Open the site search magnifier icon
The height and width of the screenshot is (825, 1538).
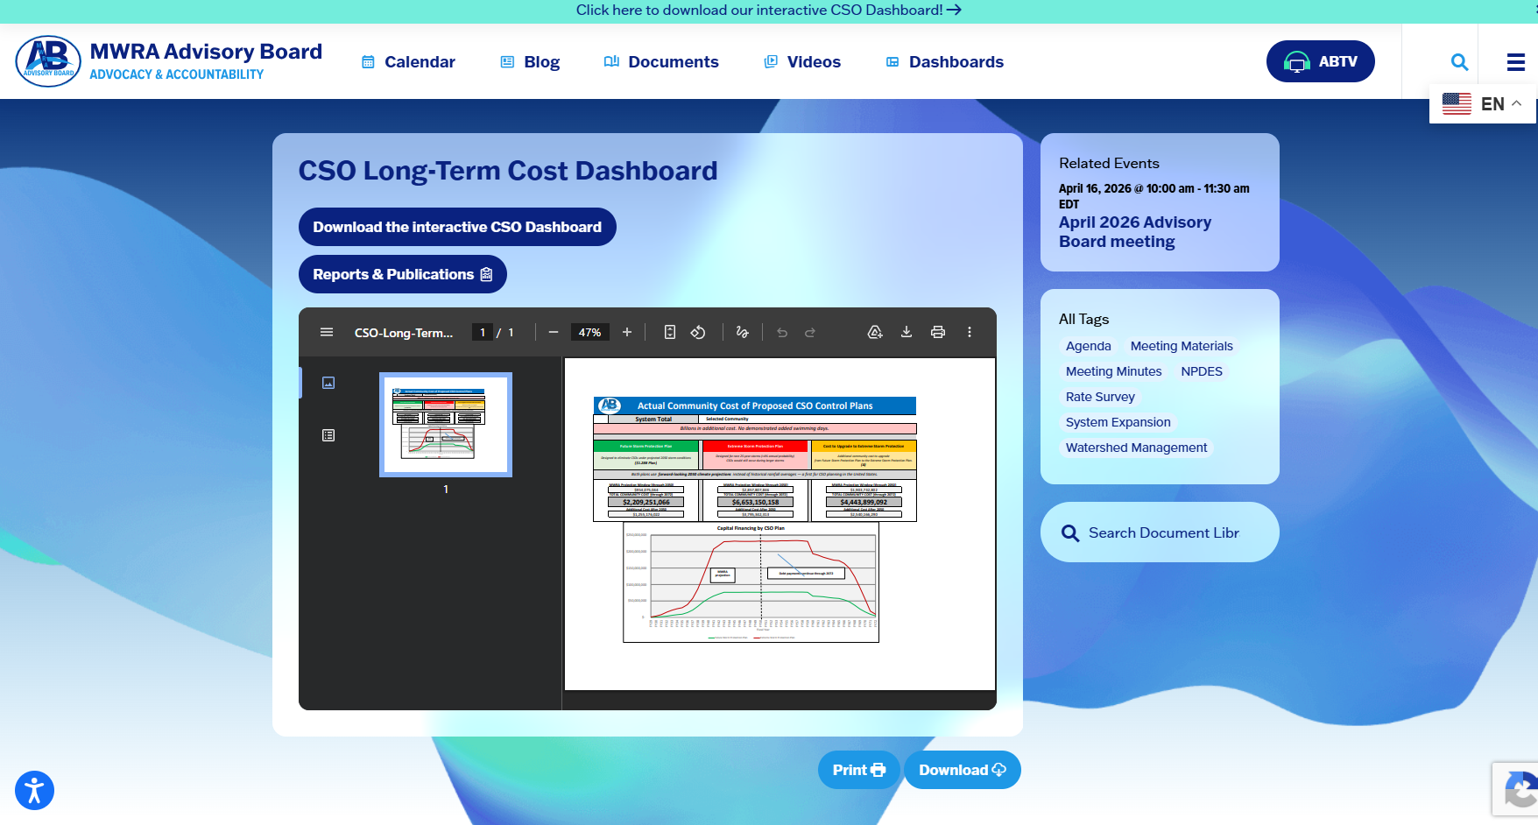tap(1459, 61)
